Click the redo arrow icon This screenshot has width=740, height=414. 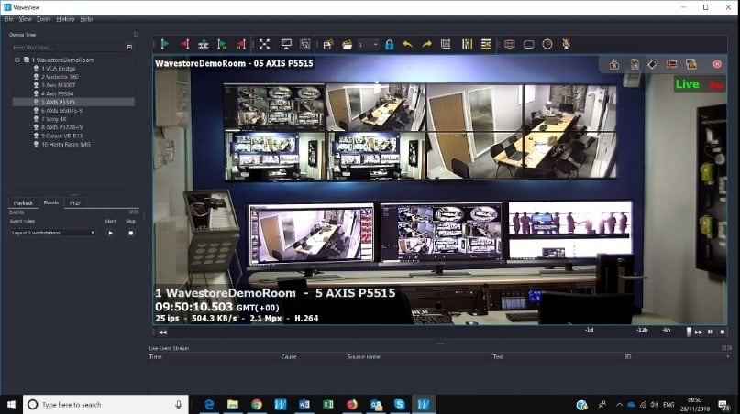click(x=426, y=44)
